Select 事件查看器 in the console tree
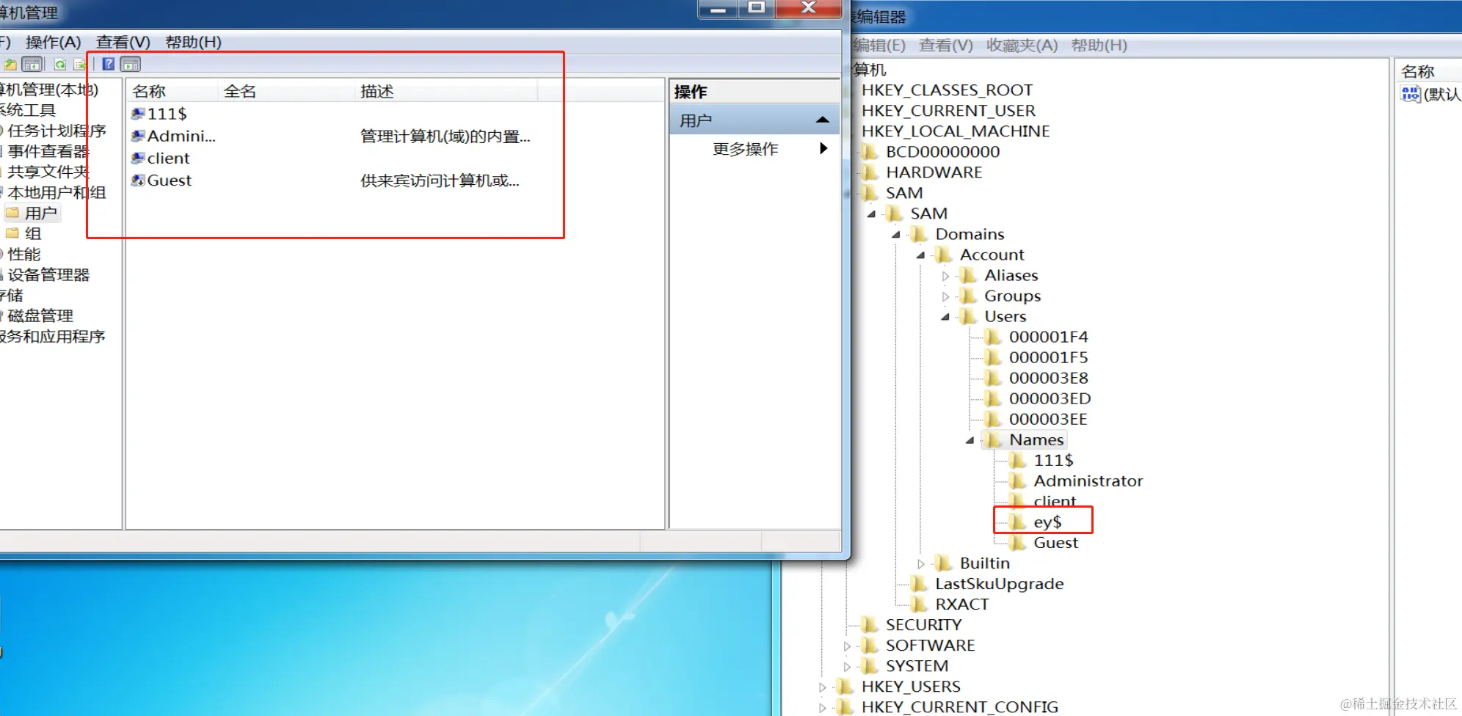This screenshot has width=1462, height=716. [x=48, y=151]
